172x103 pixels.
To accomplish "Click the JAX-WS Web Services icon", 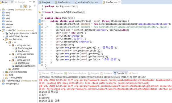I will 7,36.
